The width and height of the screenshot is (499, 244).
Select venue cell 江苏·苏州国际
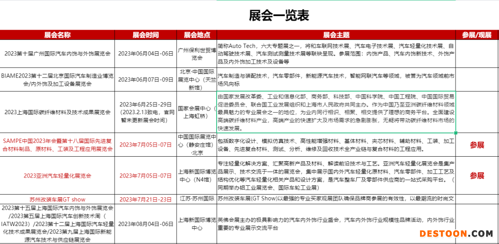(x=197, y=200)
